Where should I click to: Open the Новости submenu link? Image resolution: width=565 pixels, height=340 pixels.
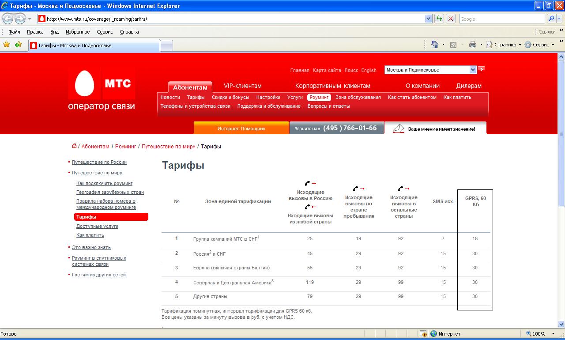coord(170,97)
